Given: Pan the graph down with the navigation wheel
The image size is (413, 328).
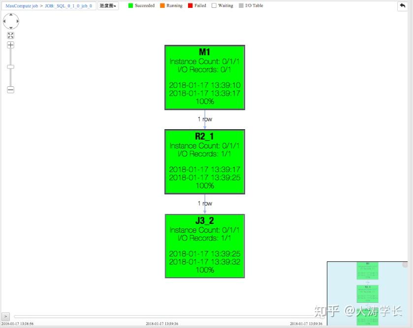Looking at the screenshot, I should tap(11, 28).
